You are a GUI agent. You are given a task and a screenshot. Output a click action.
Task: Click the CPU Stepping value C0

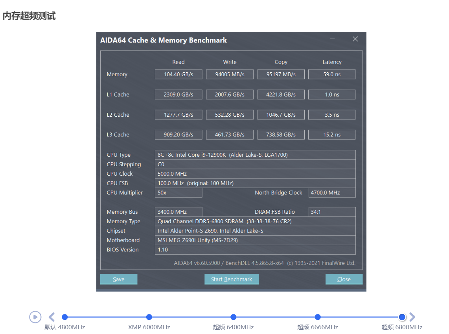click(255, 164)
